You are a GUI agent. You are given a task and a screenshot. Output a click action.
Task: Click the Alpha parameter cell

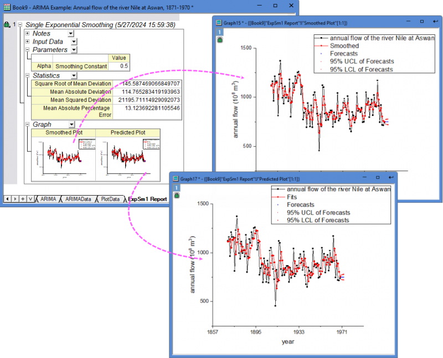click(42, 66)
